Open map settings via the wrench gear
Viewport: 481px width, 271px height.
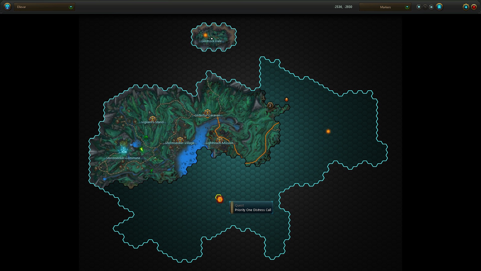[466, 7]
